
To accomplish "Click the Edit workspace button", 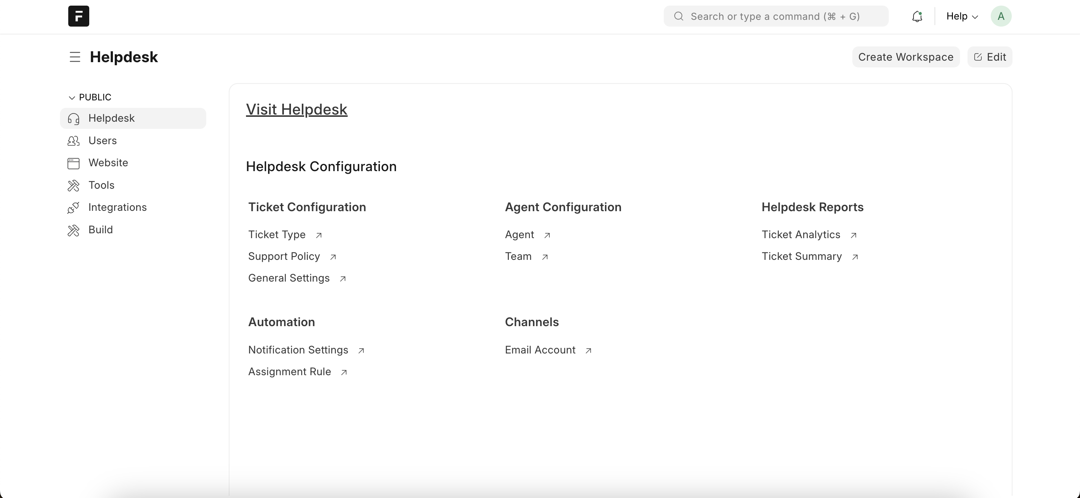I will coord(990,57).
